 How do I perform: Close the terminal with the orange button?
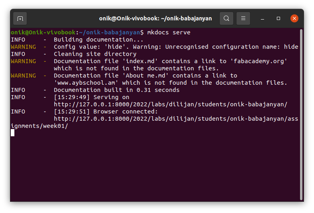[294, 18]
